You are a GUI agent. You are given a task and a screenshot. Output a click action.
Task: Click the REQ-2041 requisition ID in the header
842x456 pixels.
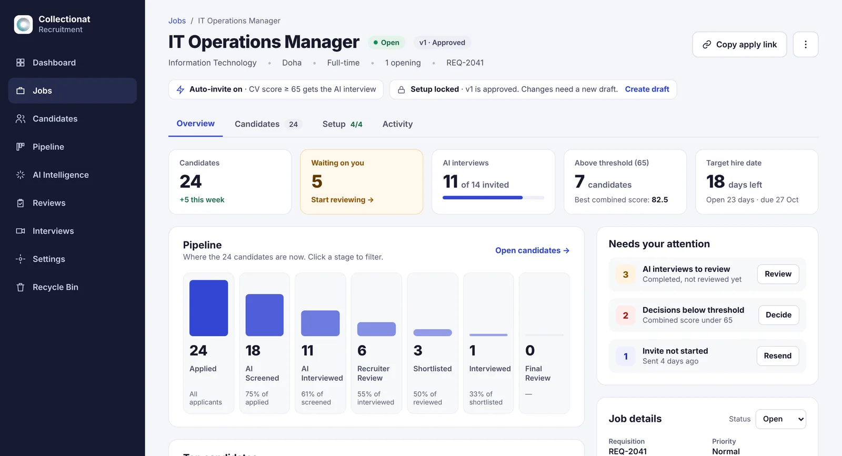(465, 63)
